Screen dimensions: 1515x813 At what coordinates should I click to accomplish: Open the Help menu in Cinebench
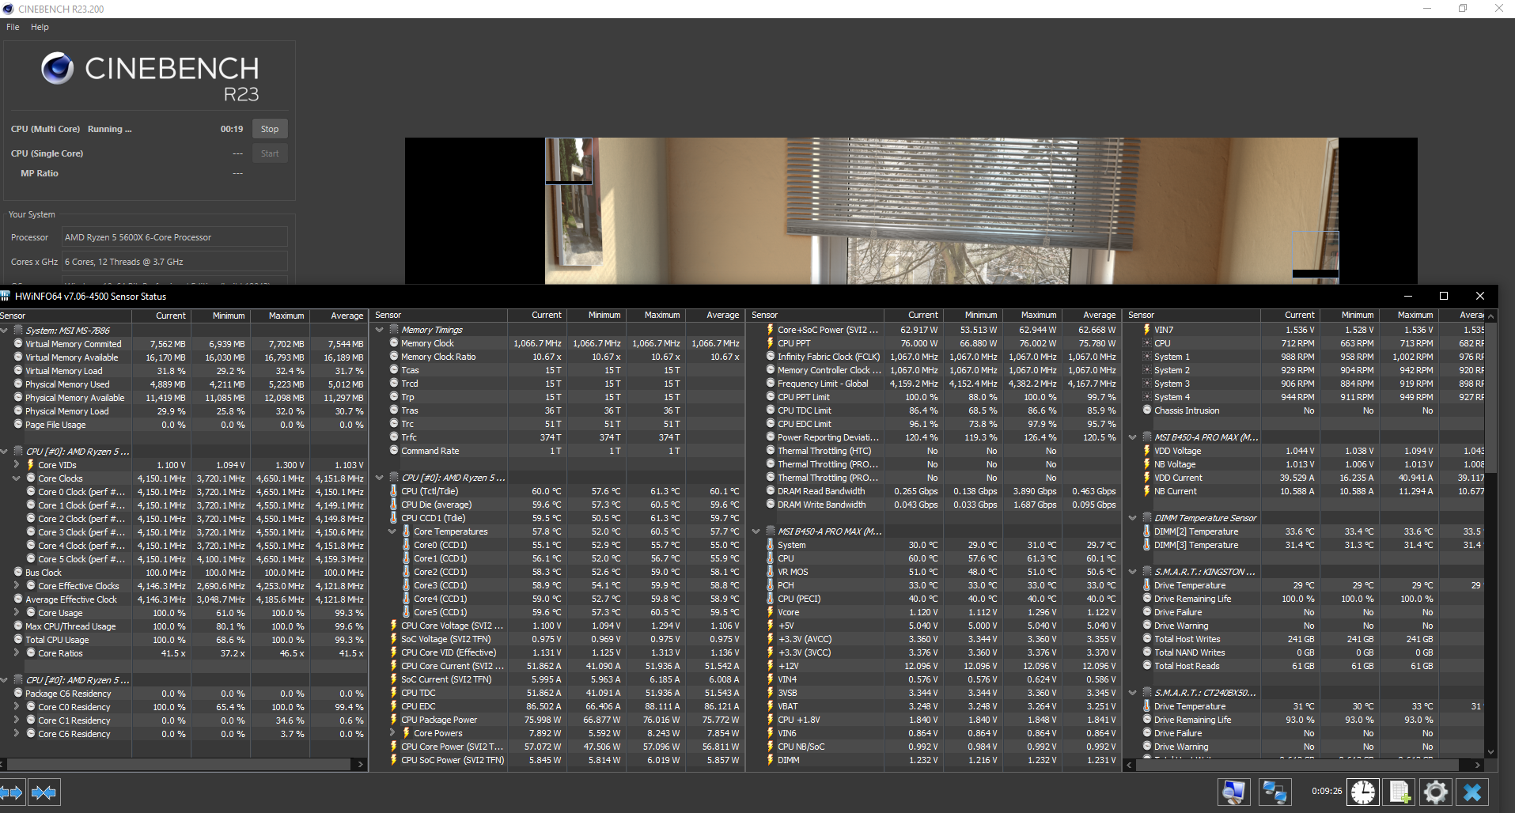click(40, 27)
